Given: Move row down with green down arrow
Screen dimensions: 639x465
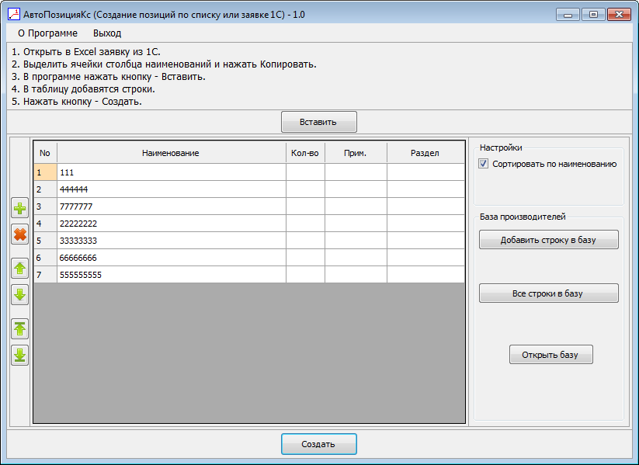Looking at the screenshot, I should coord(19,295).
